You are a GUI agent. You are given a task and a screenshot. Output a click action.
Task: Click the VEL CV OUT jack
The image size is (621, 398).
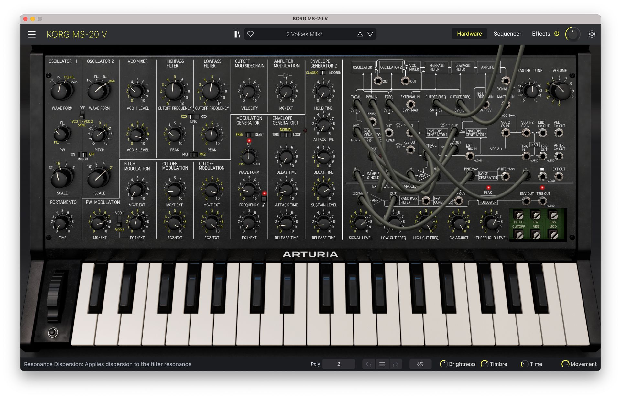[559, 133]
